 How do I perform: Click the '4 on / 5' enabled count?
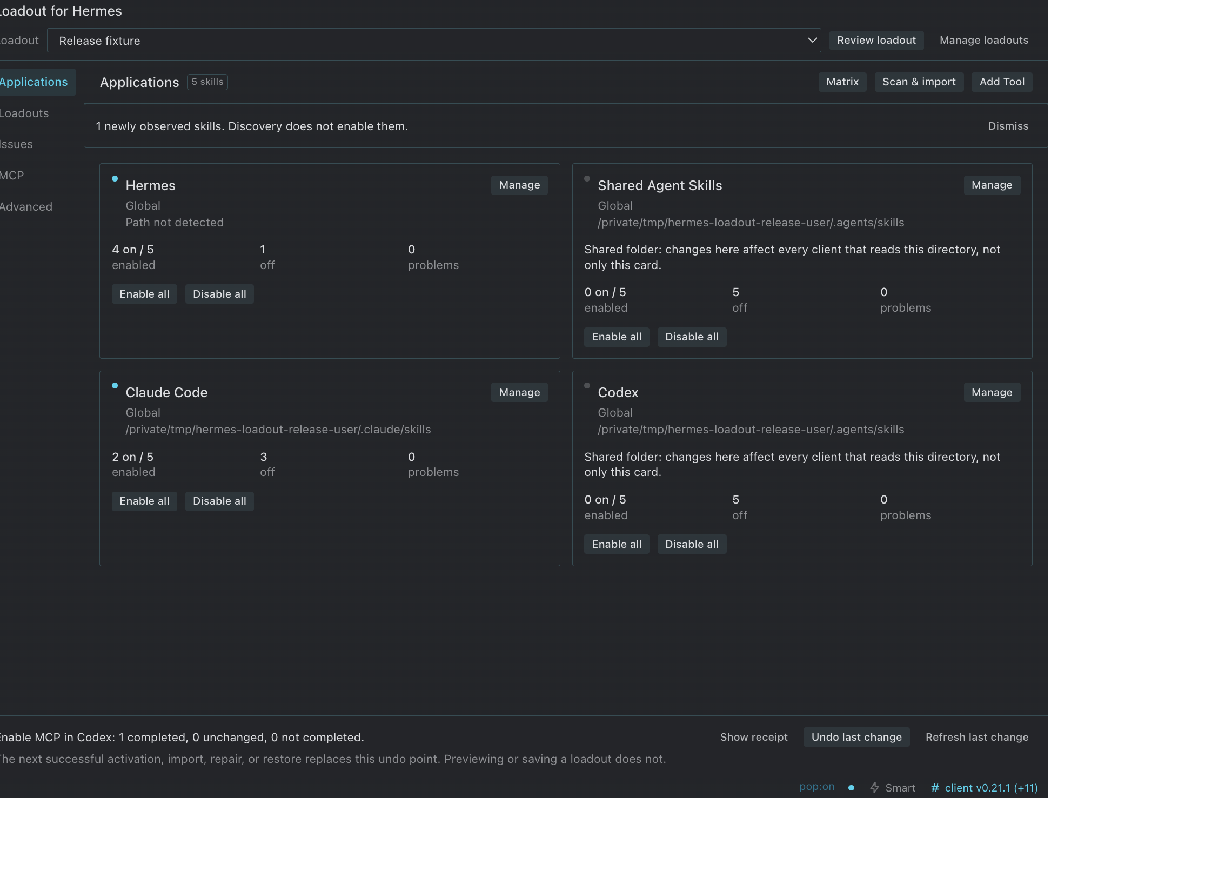(133, 250)
